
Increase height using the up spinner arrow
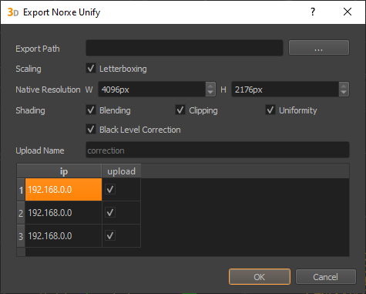pyautogui.click(x=344, y=86)
